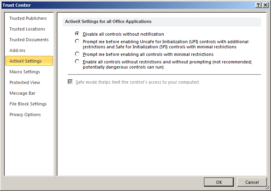
Task: Close the Trust Center dialog
Action: (x=265, y=5)
